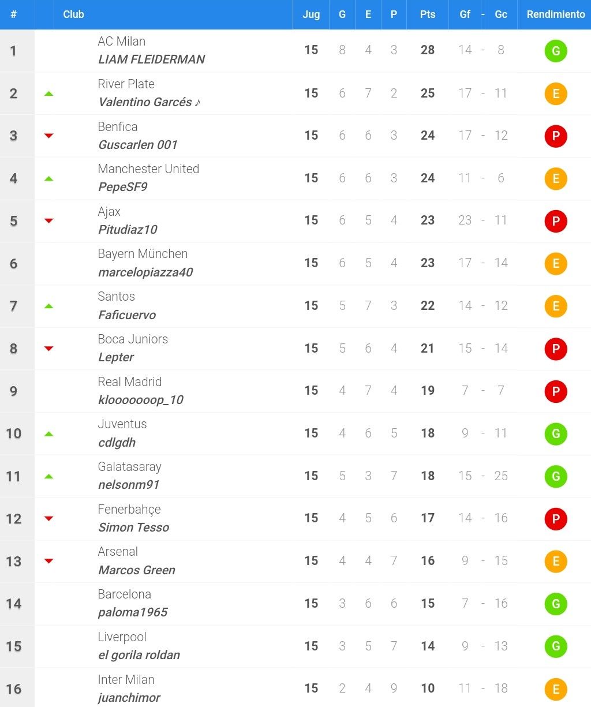Open the Bayern München club link

pos(143,254)
